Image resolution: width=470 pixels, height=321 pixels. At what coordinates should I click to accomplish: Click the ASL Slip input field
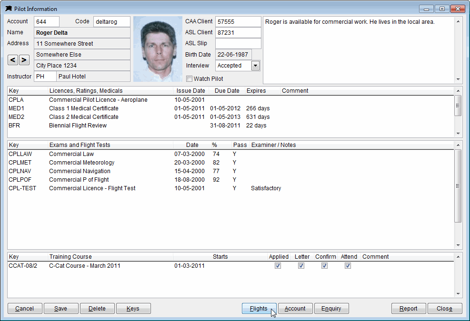(238, 43)
